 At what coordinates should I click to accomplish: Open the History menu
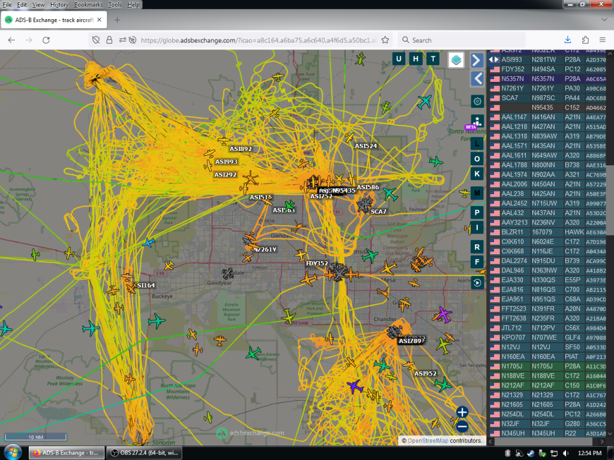[x=59, y=5]
